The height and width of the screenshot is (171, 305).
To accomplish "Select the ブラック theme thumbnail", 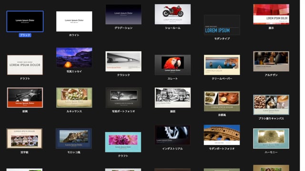I will point(25,21).
